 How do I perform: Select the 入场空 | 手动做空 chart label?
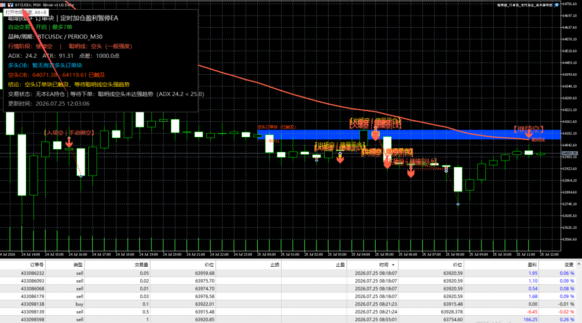69,133
